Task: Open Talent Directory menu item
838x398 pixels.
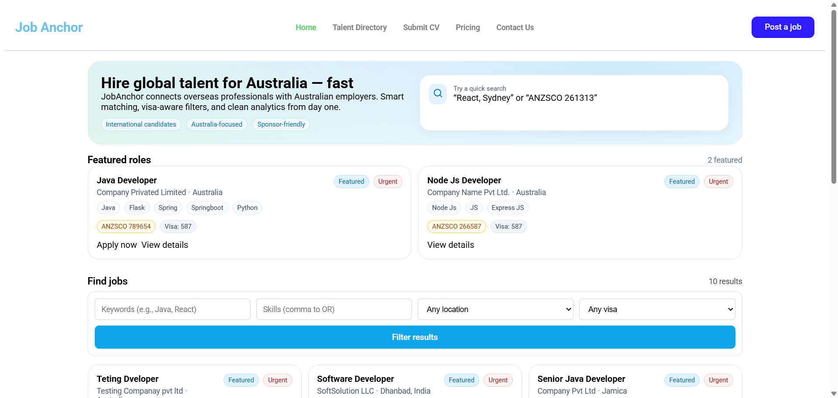Action: (359, 27)
